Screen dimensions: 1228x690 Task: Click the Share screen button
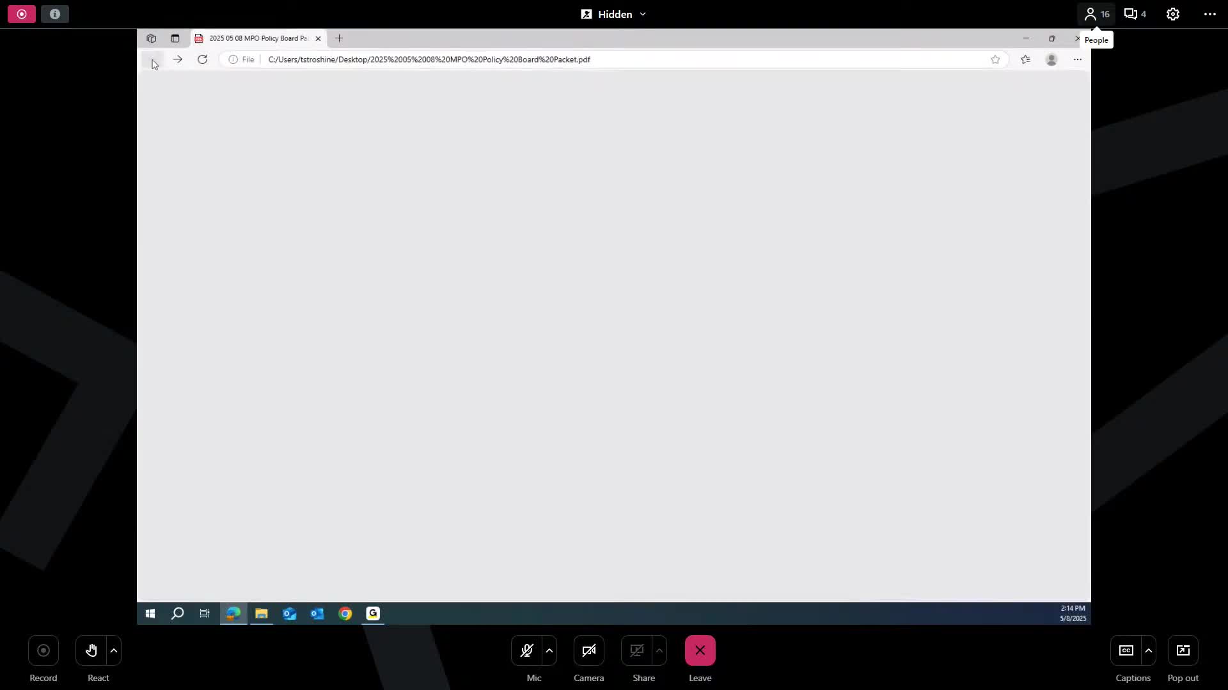pos(636,651)
